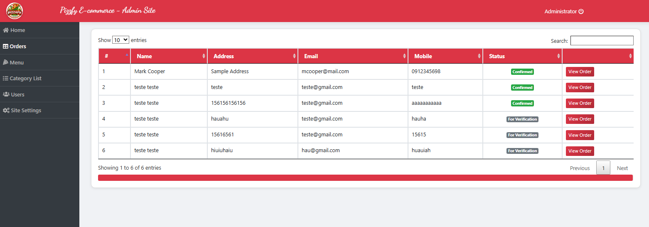
Task: Click Showing 1 to 6 of 6 entries text
Action: (130, 168)
